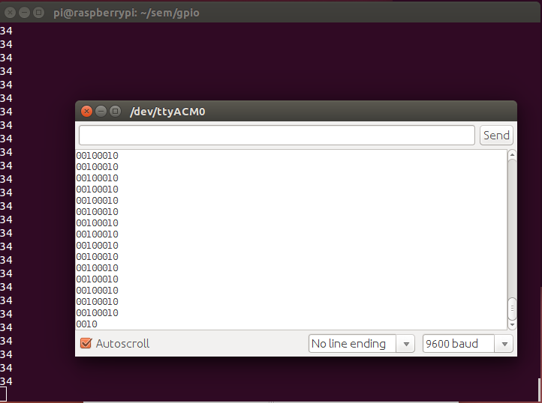Click the serial output scrollbar thumb
Viewport: 542px width, 403px height.
[x=512, y=309]
